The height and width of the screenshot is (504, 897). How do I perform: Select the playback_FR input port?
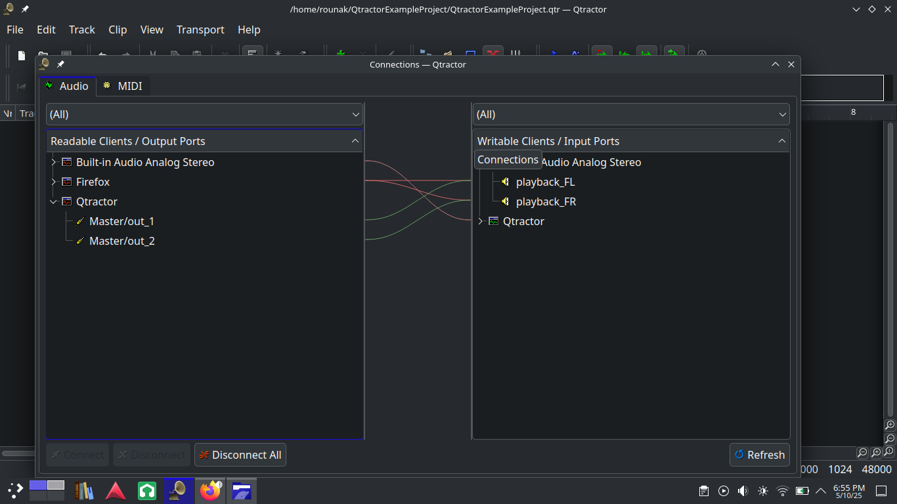pyautogui.click(x=546, y=201)
